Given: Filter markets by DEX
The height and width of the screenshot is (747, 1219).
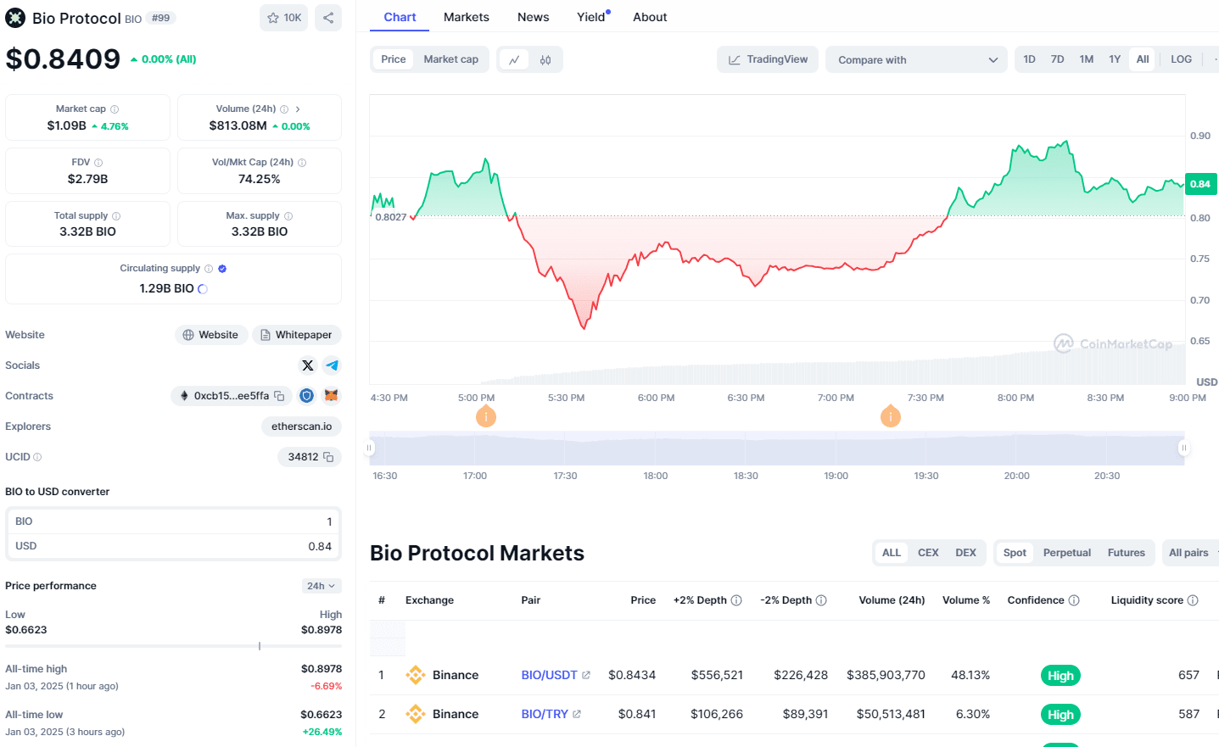Looking at the screenshot, I should tap(965, 553).
